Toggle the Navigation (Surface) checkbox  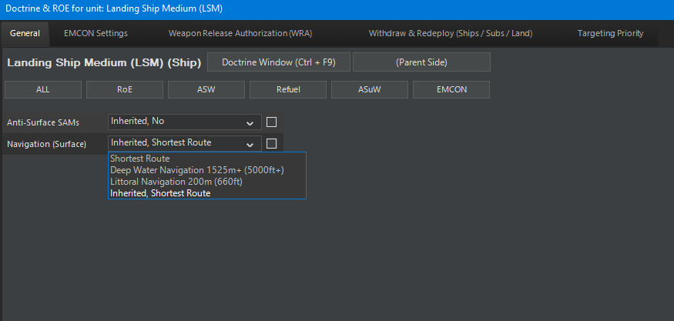(271, 143)
